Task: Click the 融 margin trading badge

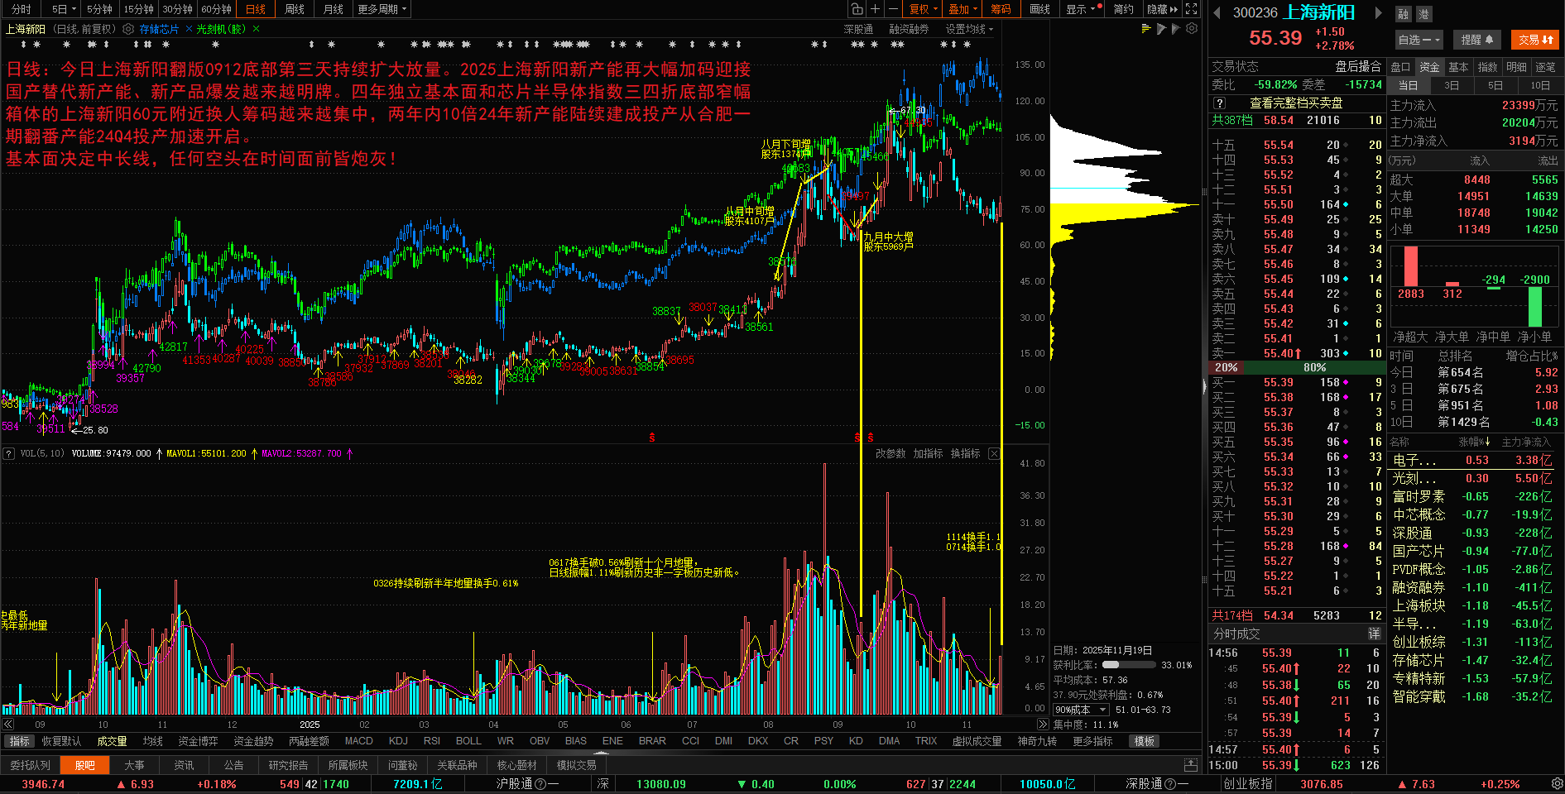Action: click(1403, 14)
